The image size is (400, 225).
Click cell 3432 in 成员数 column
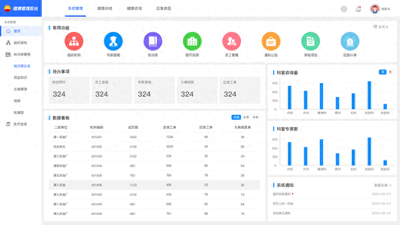click(x=133, y=137)
